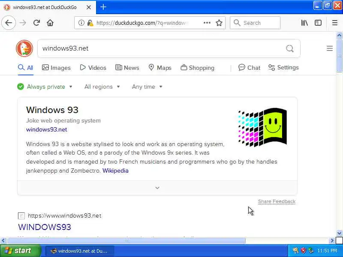Click the Windows 93 card heading

click(x=52, y=110)
